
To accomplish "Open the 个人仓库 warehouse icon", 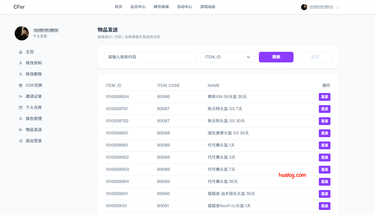I will (x=21, y=107).
